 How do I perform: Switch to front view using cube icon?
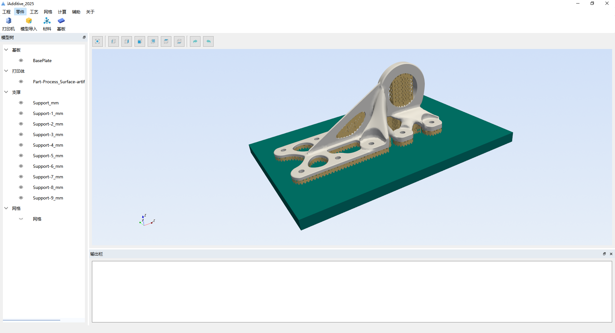click(140, 41)
